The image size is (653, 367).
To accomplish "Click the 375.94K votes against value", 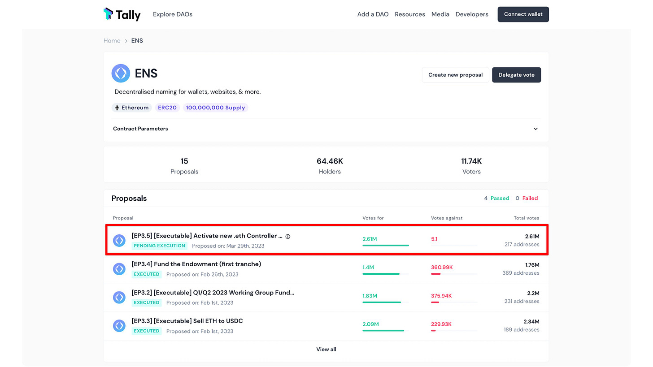I will pyautogui.click(x=441, y=296).
